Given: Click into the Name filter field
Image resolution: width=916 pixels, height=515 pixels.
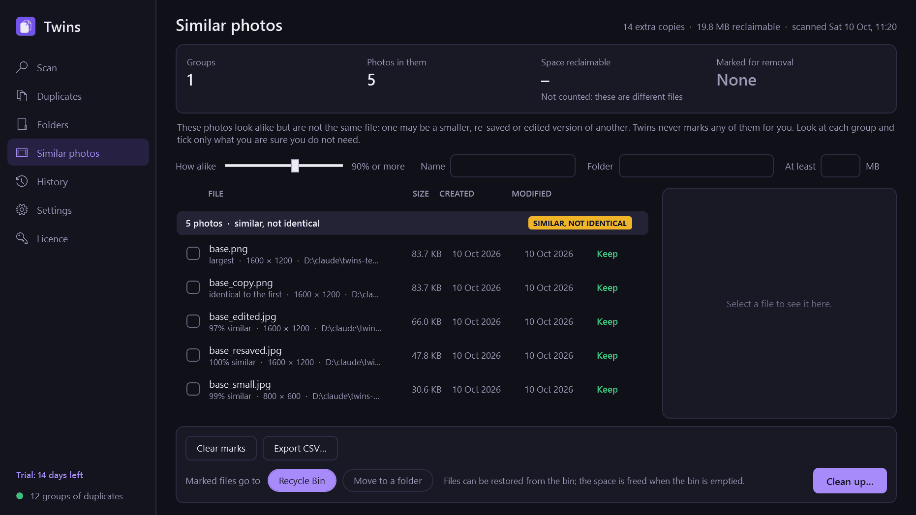Looking at the screenshot, I should coord(513,166).
